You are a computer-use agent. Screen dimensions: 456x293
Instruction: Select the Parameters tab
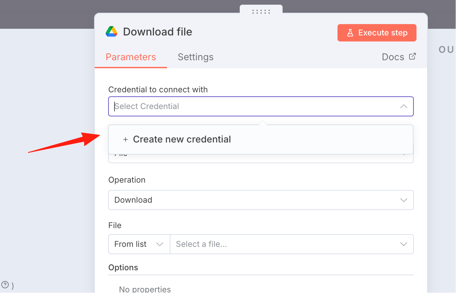(131, 57)
